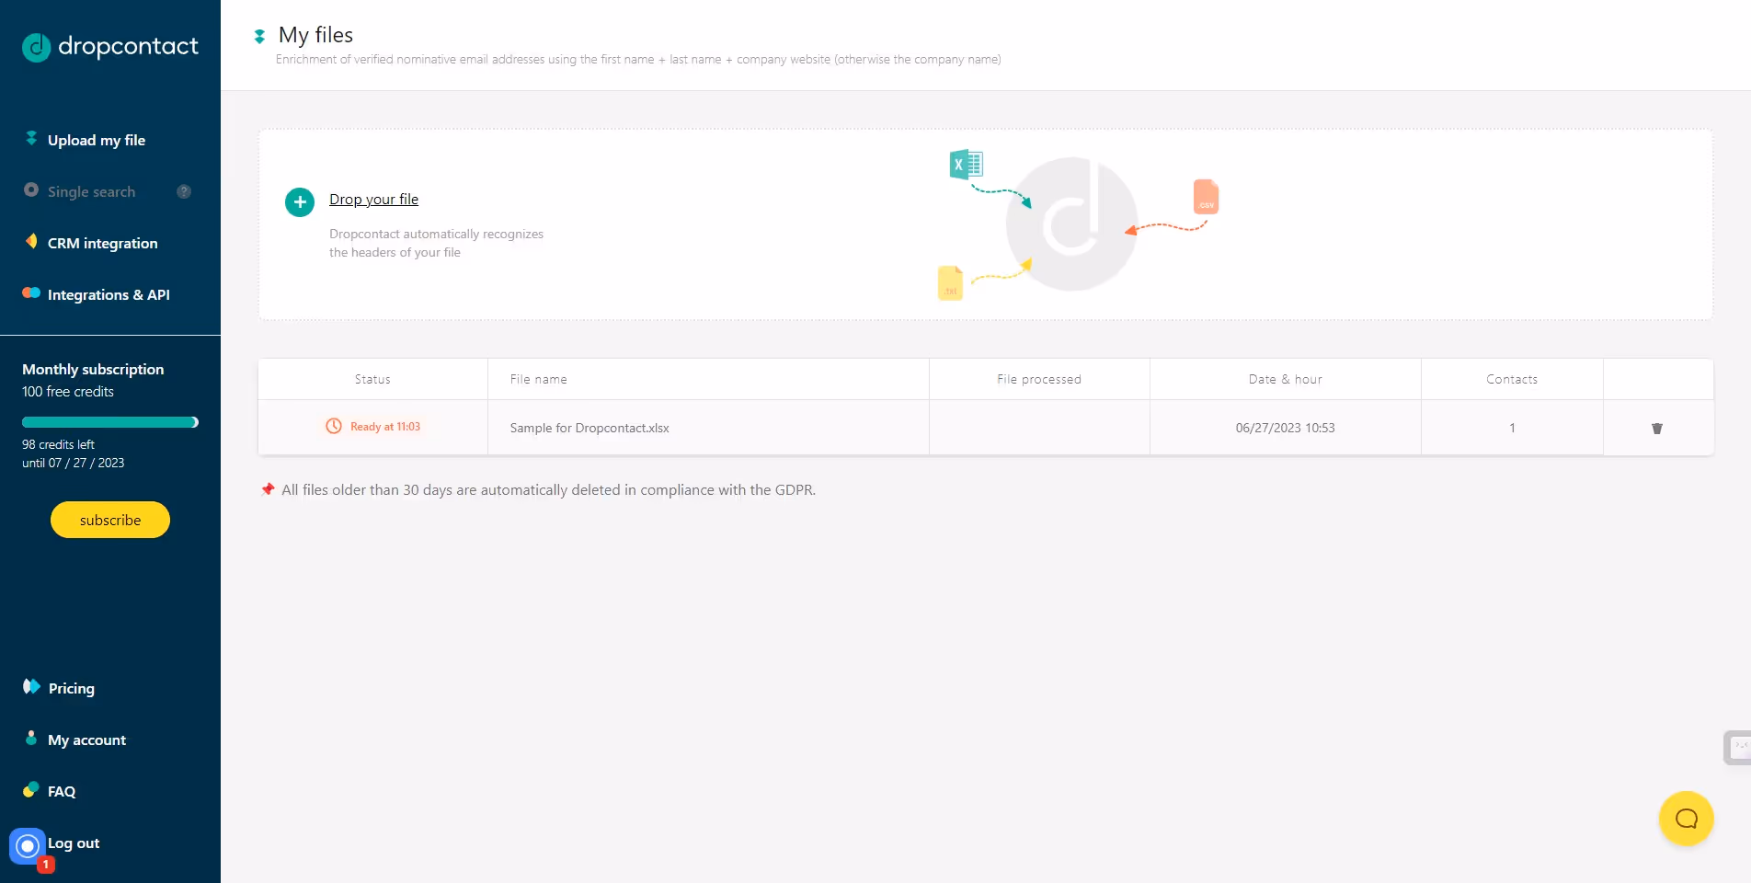Click the Single search circle icon
The image size is (1751, 883).
pos(31,190)
